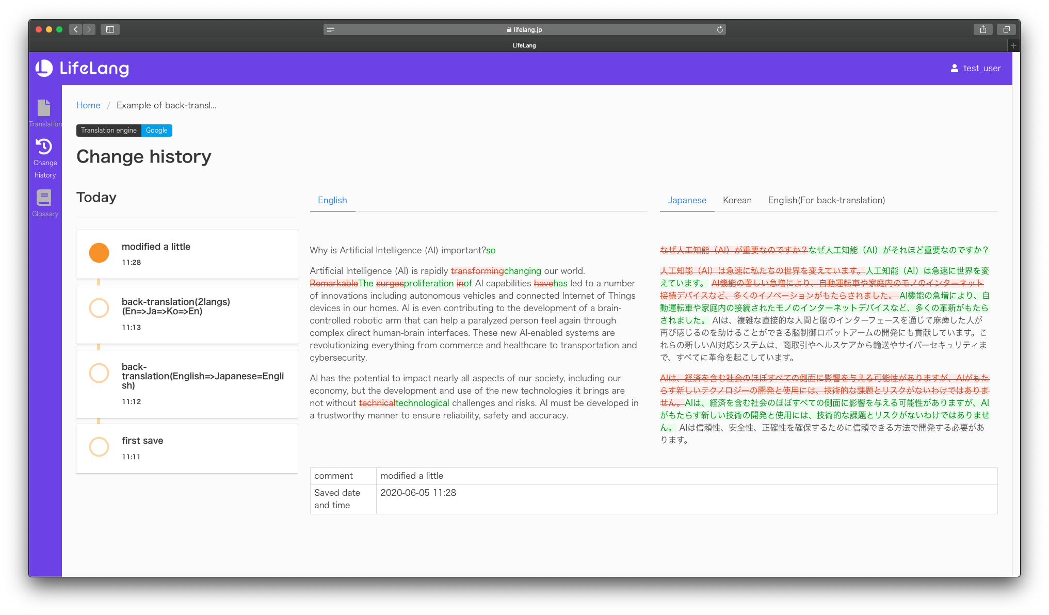Click the 'Saved date and time' label
Image resolution: width=1049 pixels, height=615 pixels.
pos(337,499)
